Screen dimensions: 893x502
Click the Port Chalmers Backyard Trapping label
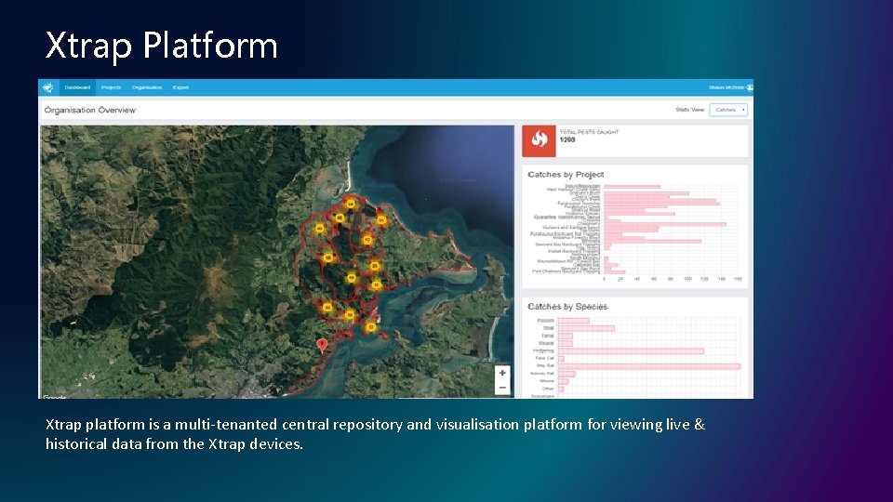[x=566, y=271]
